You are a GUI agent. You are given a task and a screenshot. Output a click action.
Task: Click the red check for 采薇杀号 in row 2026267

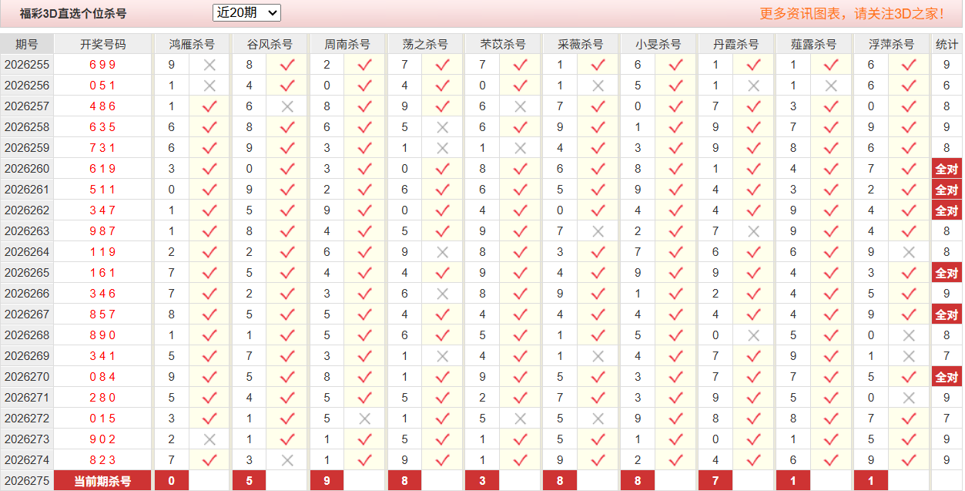tap(598, 314)
